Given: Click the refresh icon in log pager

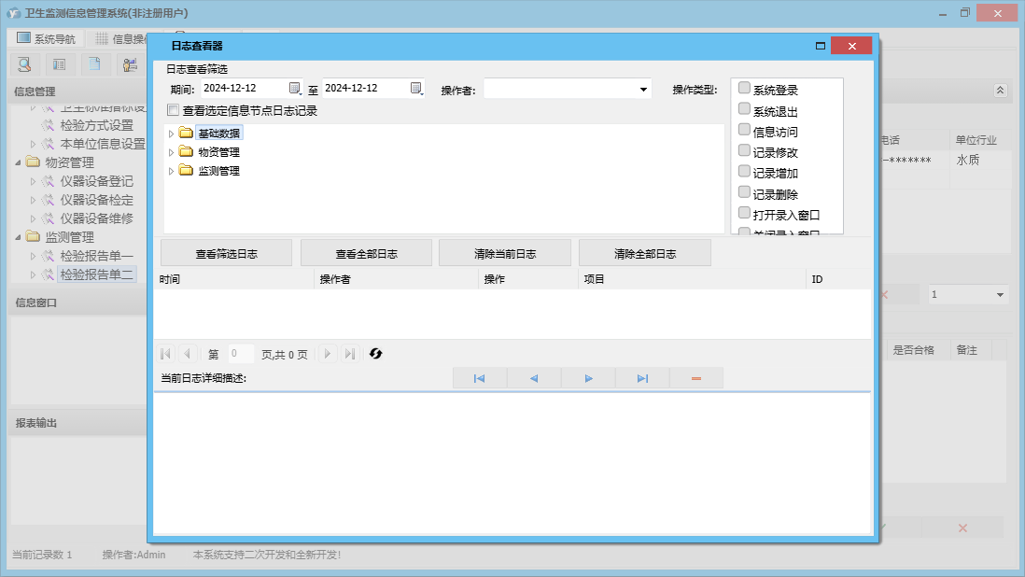Looking at the screenshot, I should tap(375, 354).
